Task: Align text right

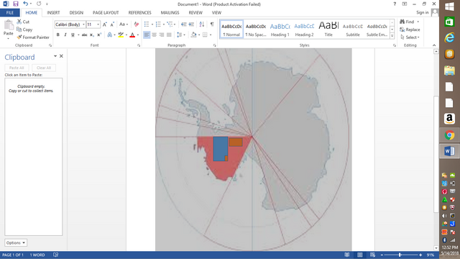Action: point(161,35)
